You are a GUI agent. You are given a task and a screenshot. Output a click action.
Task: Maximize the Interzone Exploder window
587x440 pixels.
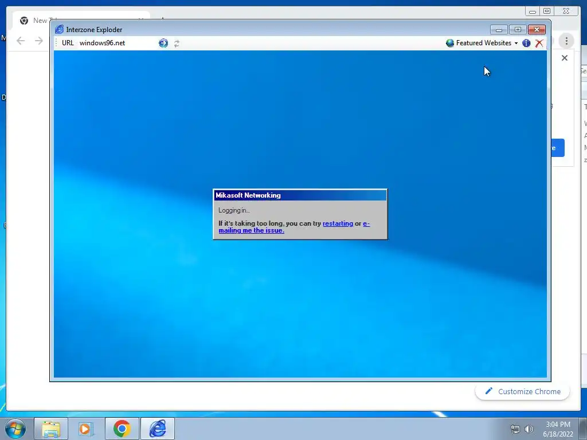[x=518, y=30]
